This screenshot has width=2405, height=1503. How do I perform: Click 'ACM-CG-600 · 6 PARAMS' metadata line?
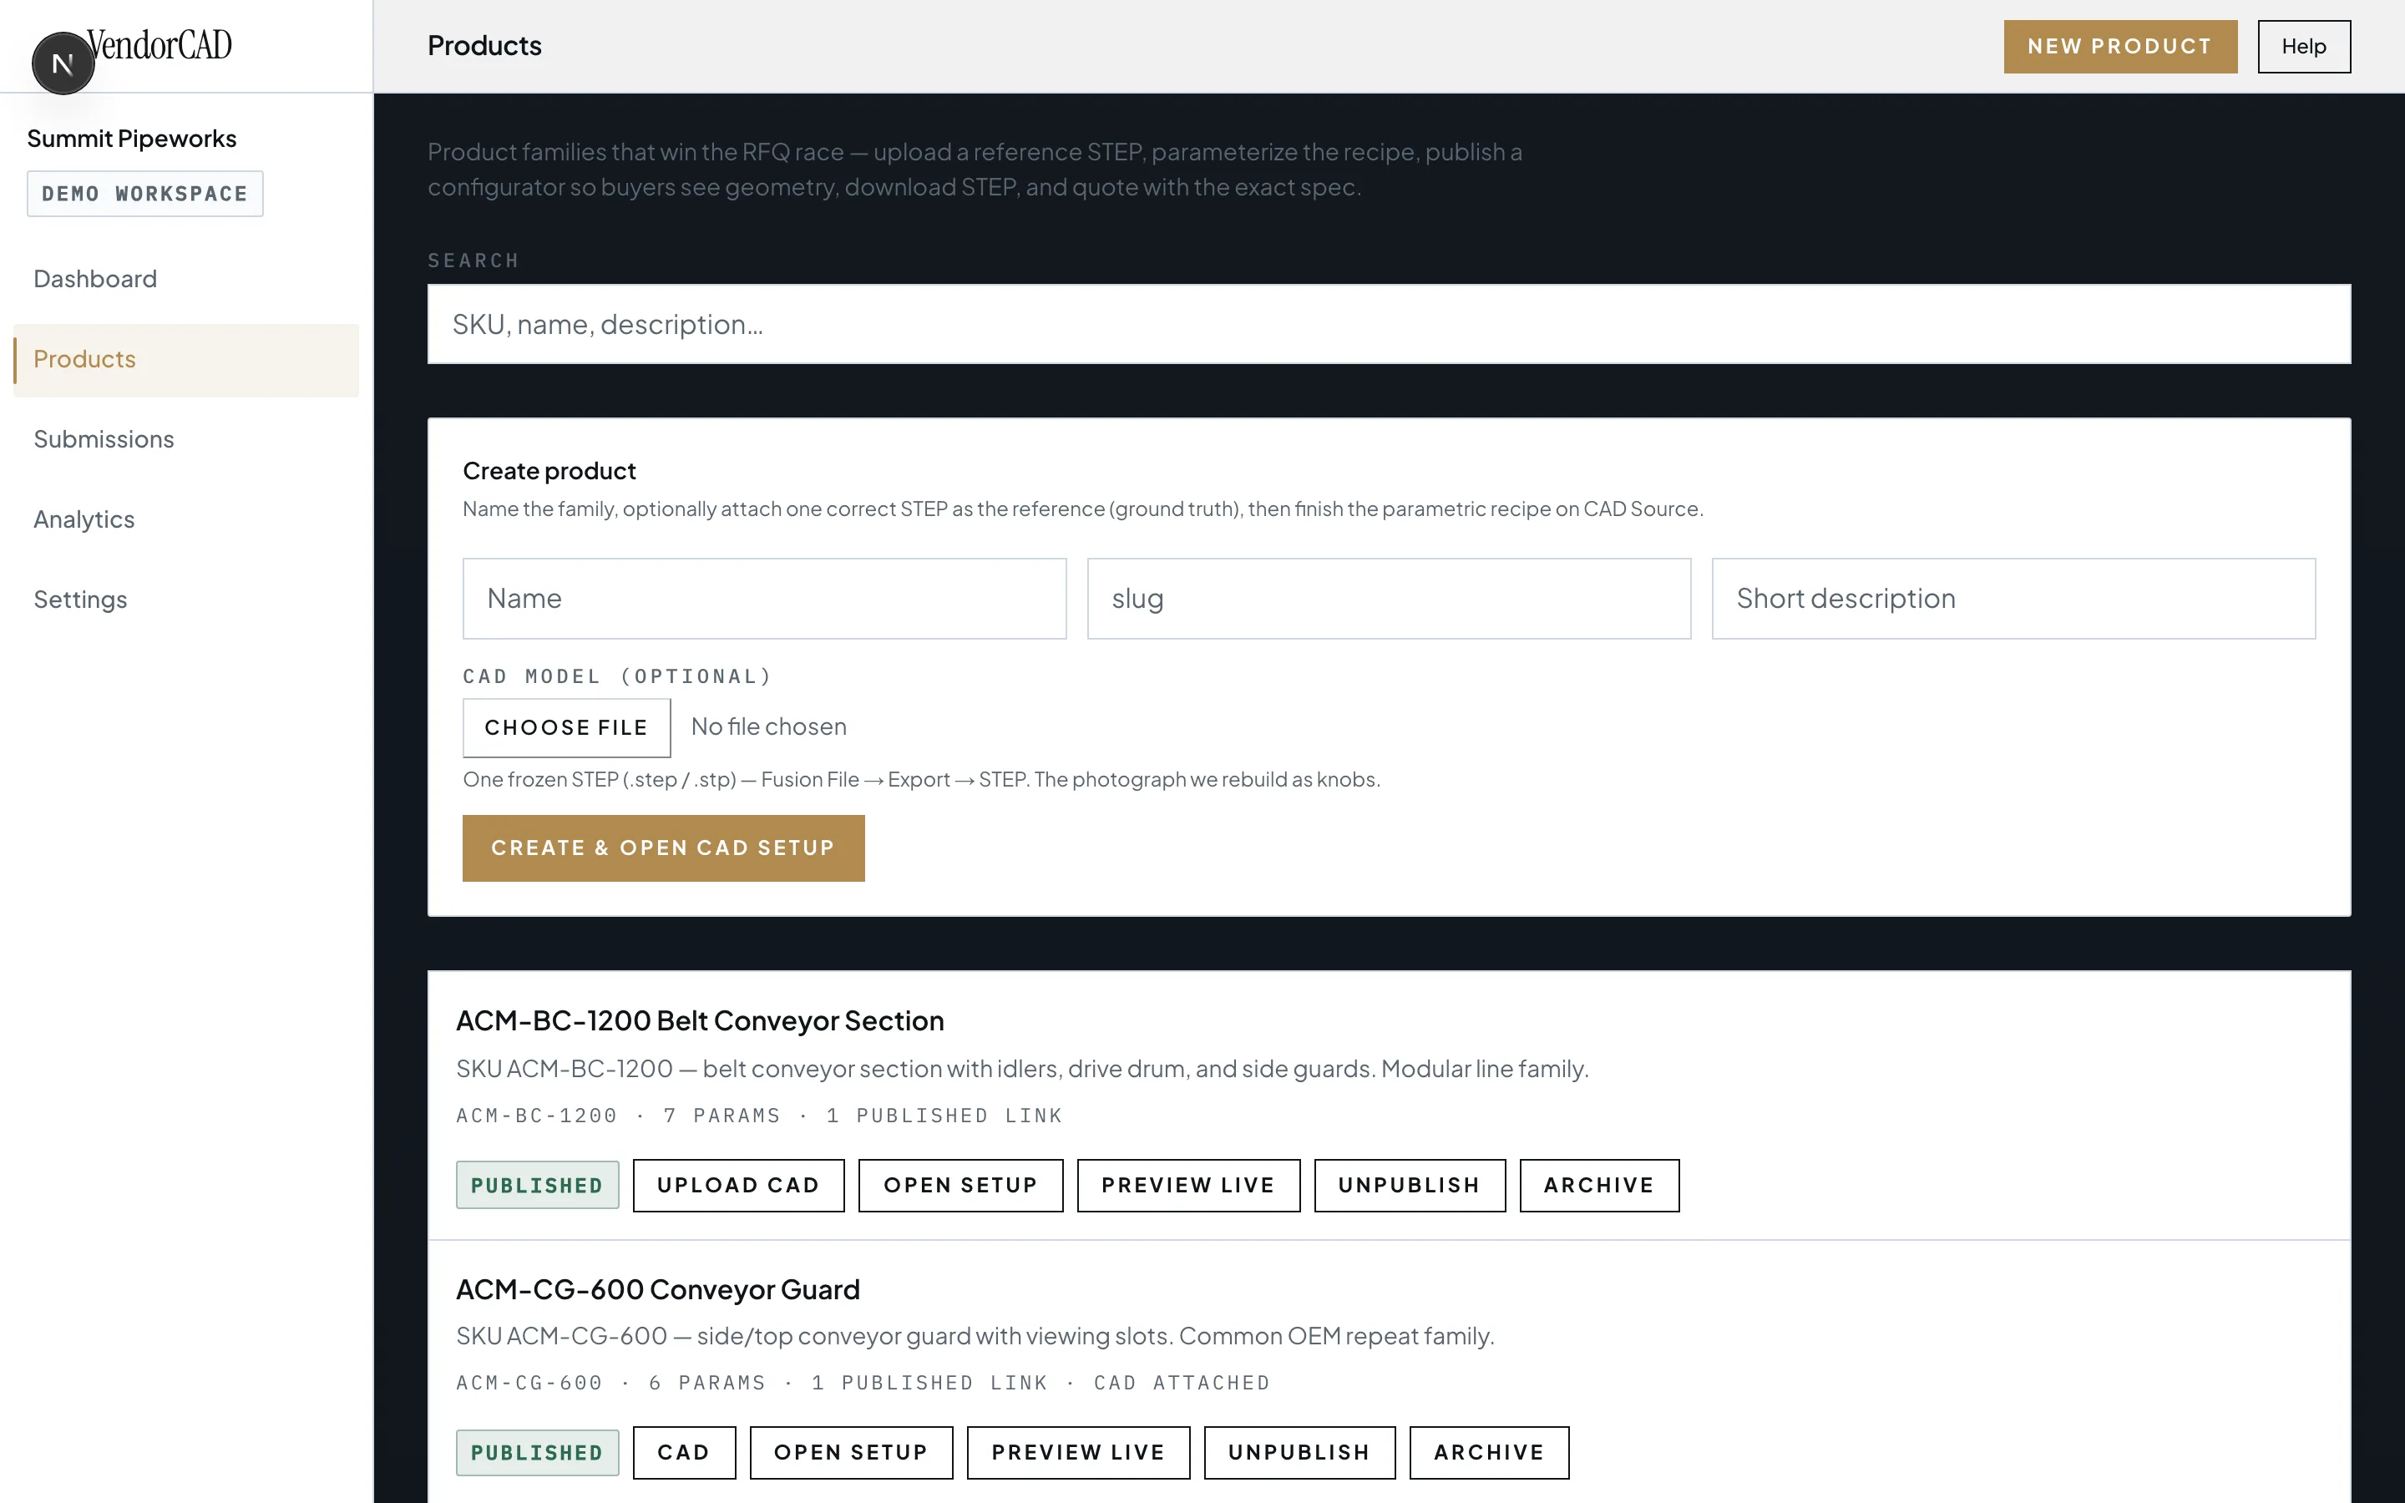point(863,1383)
